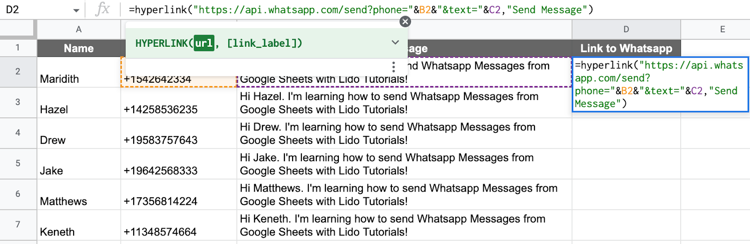This screenshot has width=750, height=244.
Task: Select row 7 header
Action: pyautogui.click(x=18, y=225)
